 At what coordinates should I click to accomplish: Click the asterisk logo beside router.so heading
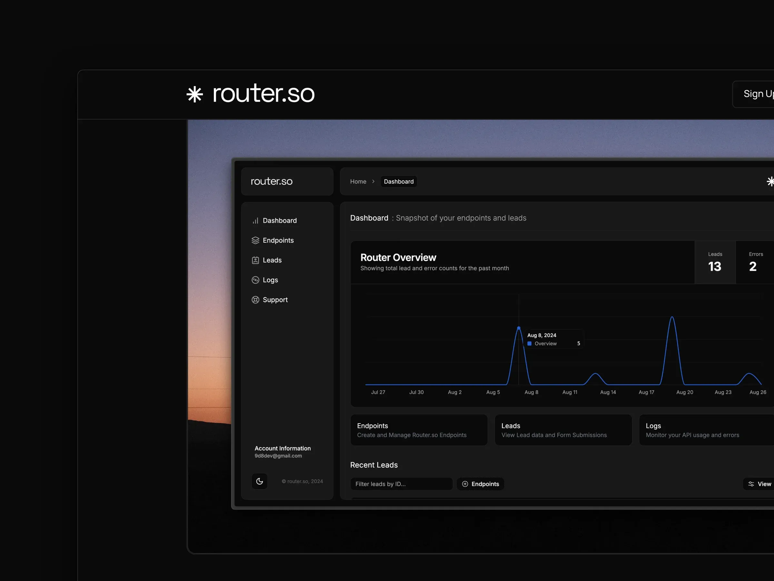[x=194, y=94]
